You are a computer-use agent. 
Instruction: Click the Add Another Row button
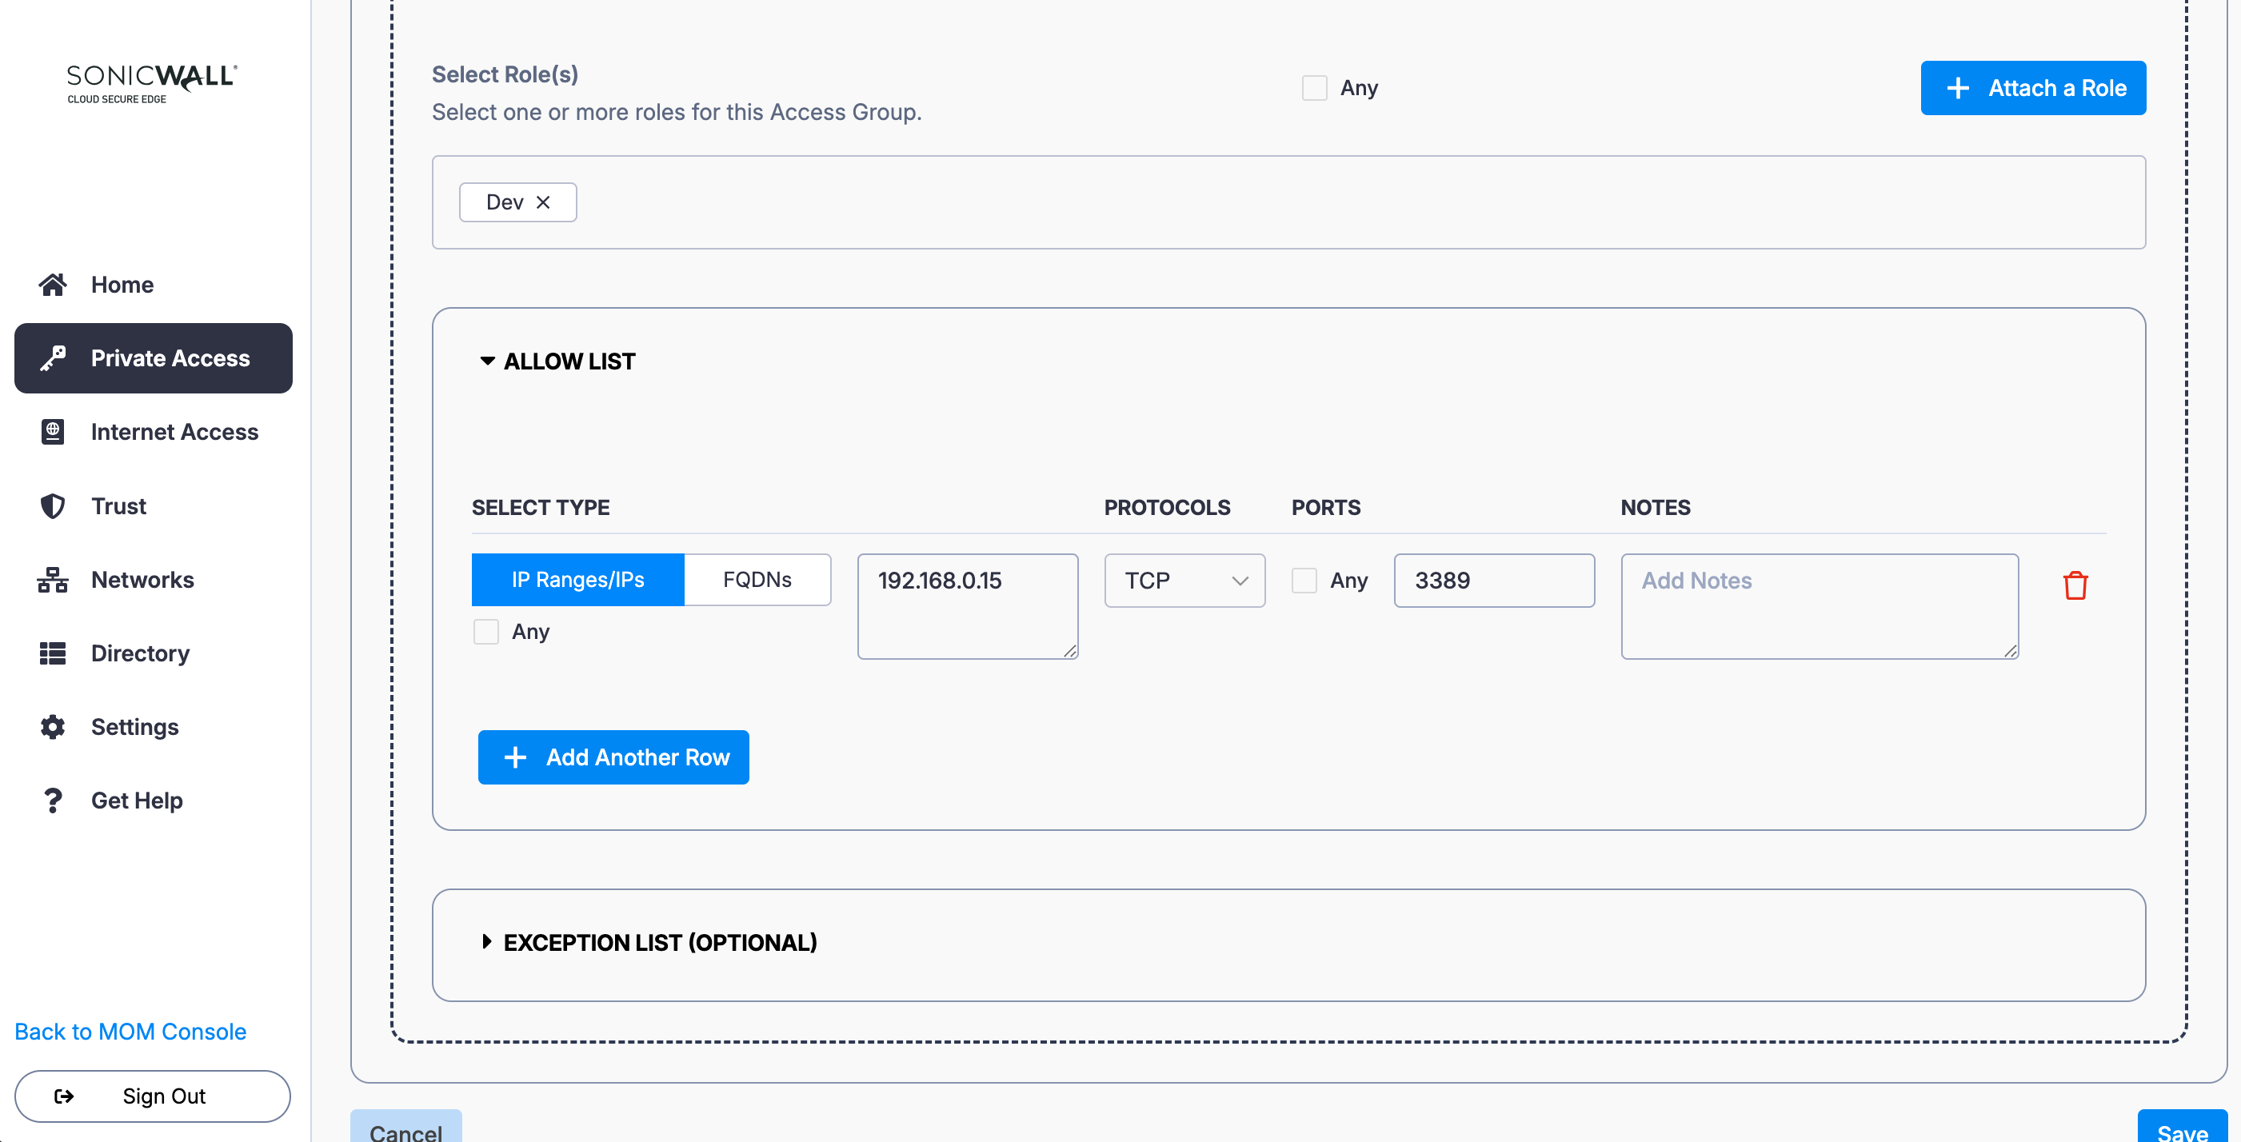(613, 757)
